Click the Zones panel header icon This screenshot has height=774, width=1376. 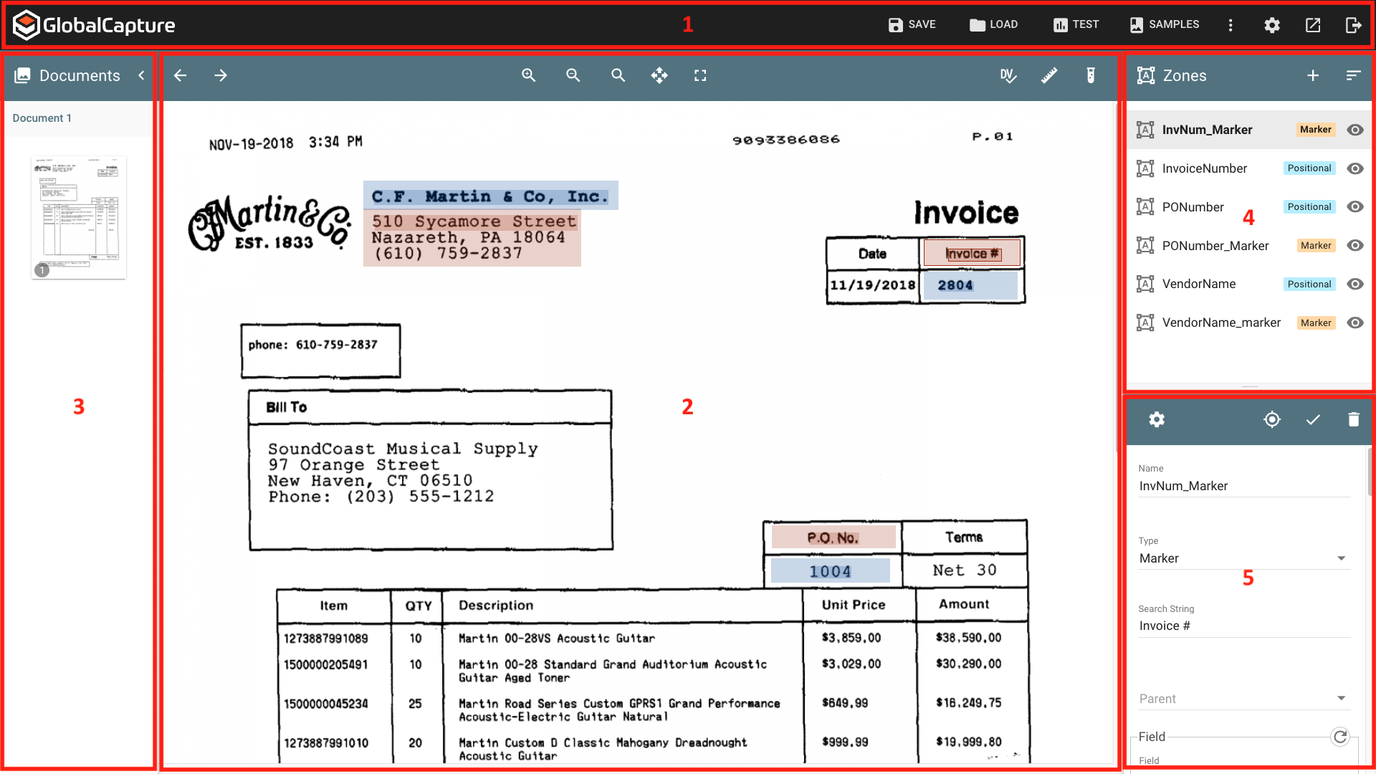1146,75
